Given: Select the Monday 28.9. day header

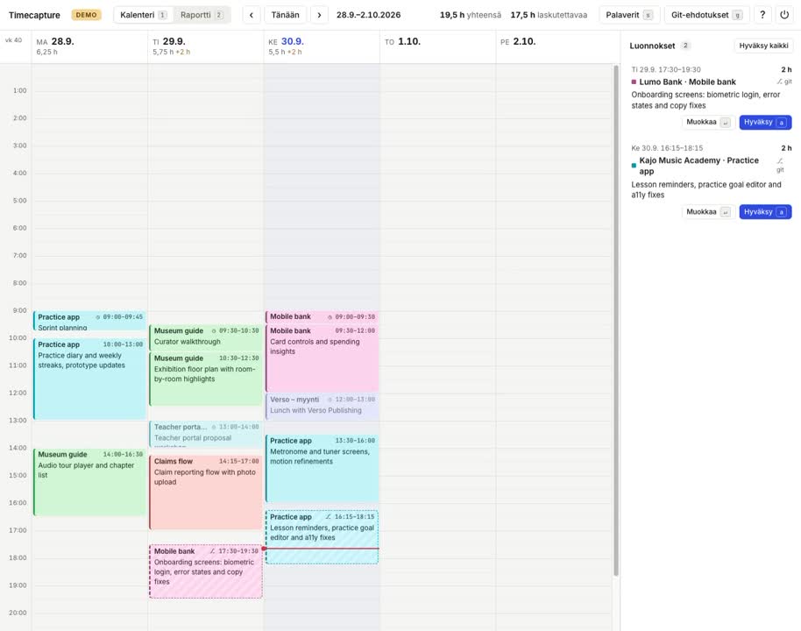Looking at the screenshot, I should click(89, 46).
